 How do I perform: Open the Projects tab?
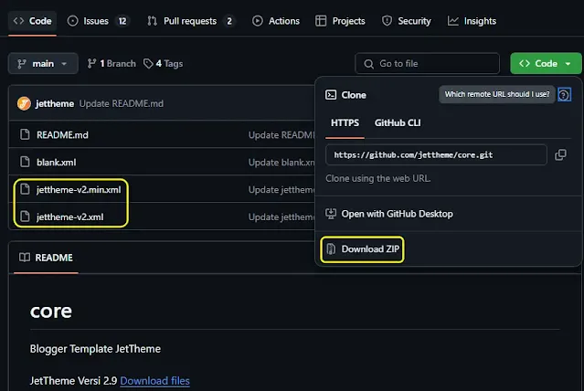click(x=340, y=21)
